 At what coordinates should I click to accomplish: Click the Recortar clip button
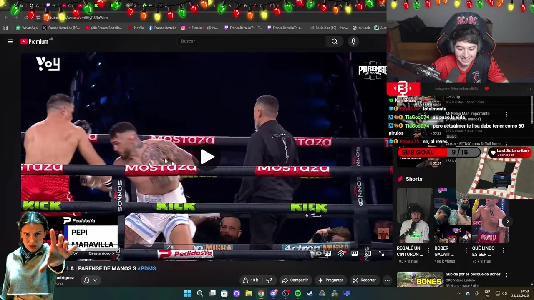point(364,280)
